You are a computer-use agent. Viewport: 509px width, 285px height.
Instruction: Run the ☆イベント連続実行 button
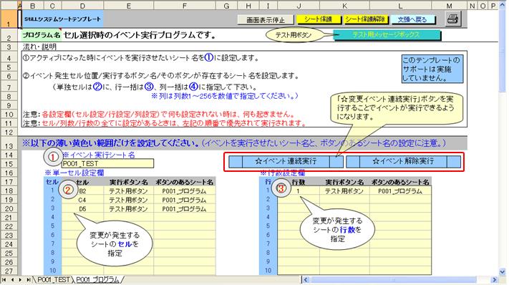point(286,161)
